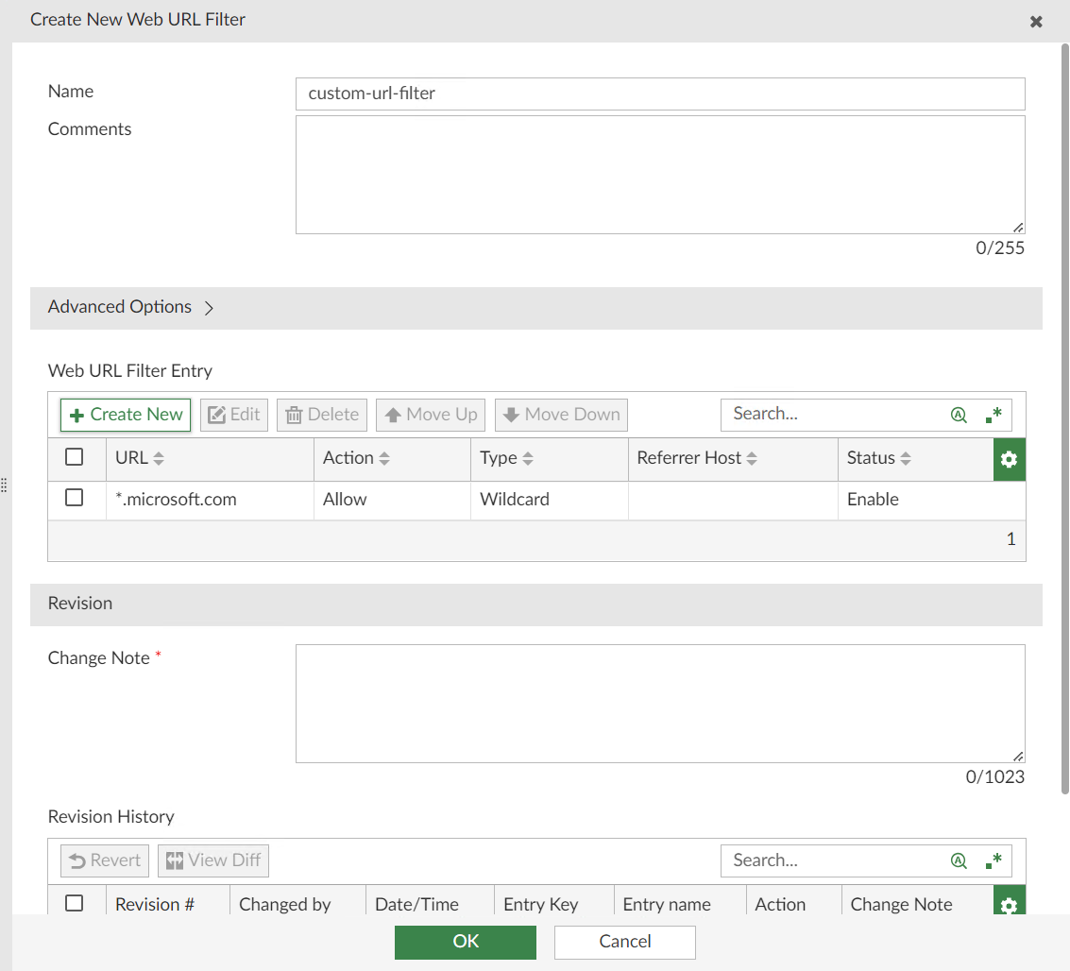Focus the Revision History search box

(x=834, y=860)
